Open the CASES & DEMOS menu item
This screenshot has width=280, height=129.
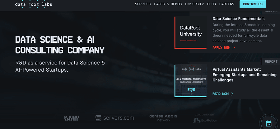(x=168, y=4)
